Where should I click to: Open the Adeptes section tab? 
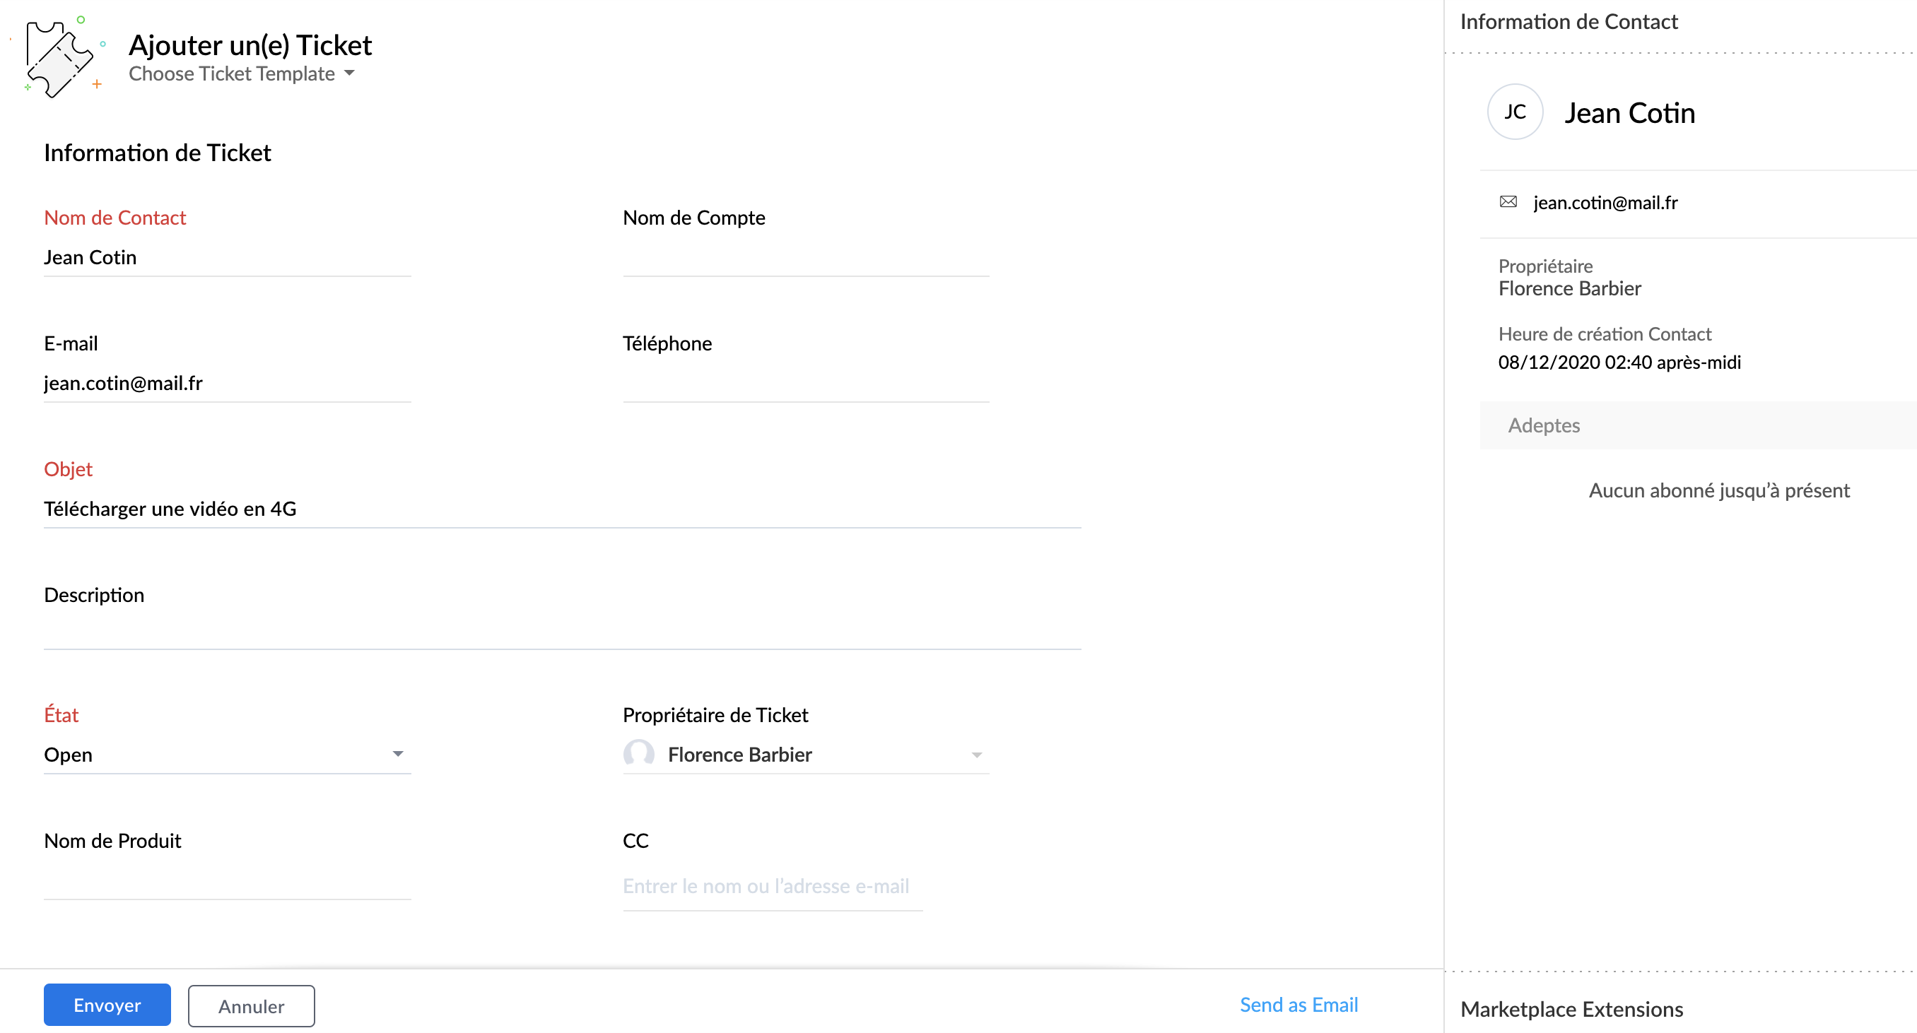(x=1543, y=425)
